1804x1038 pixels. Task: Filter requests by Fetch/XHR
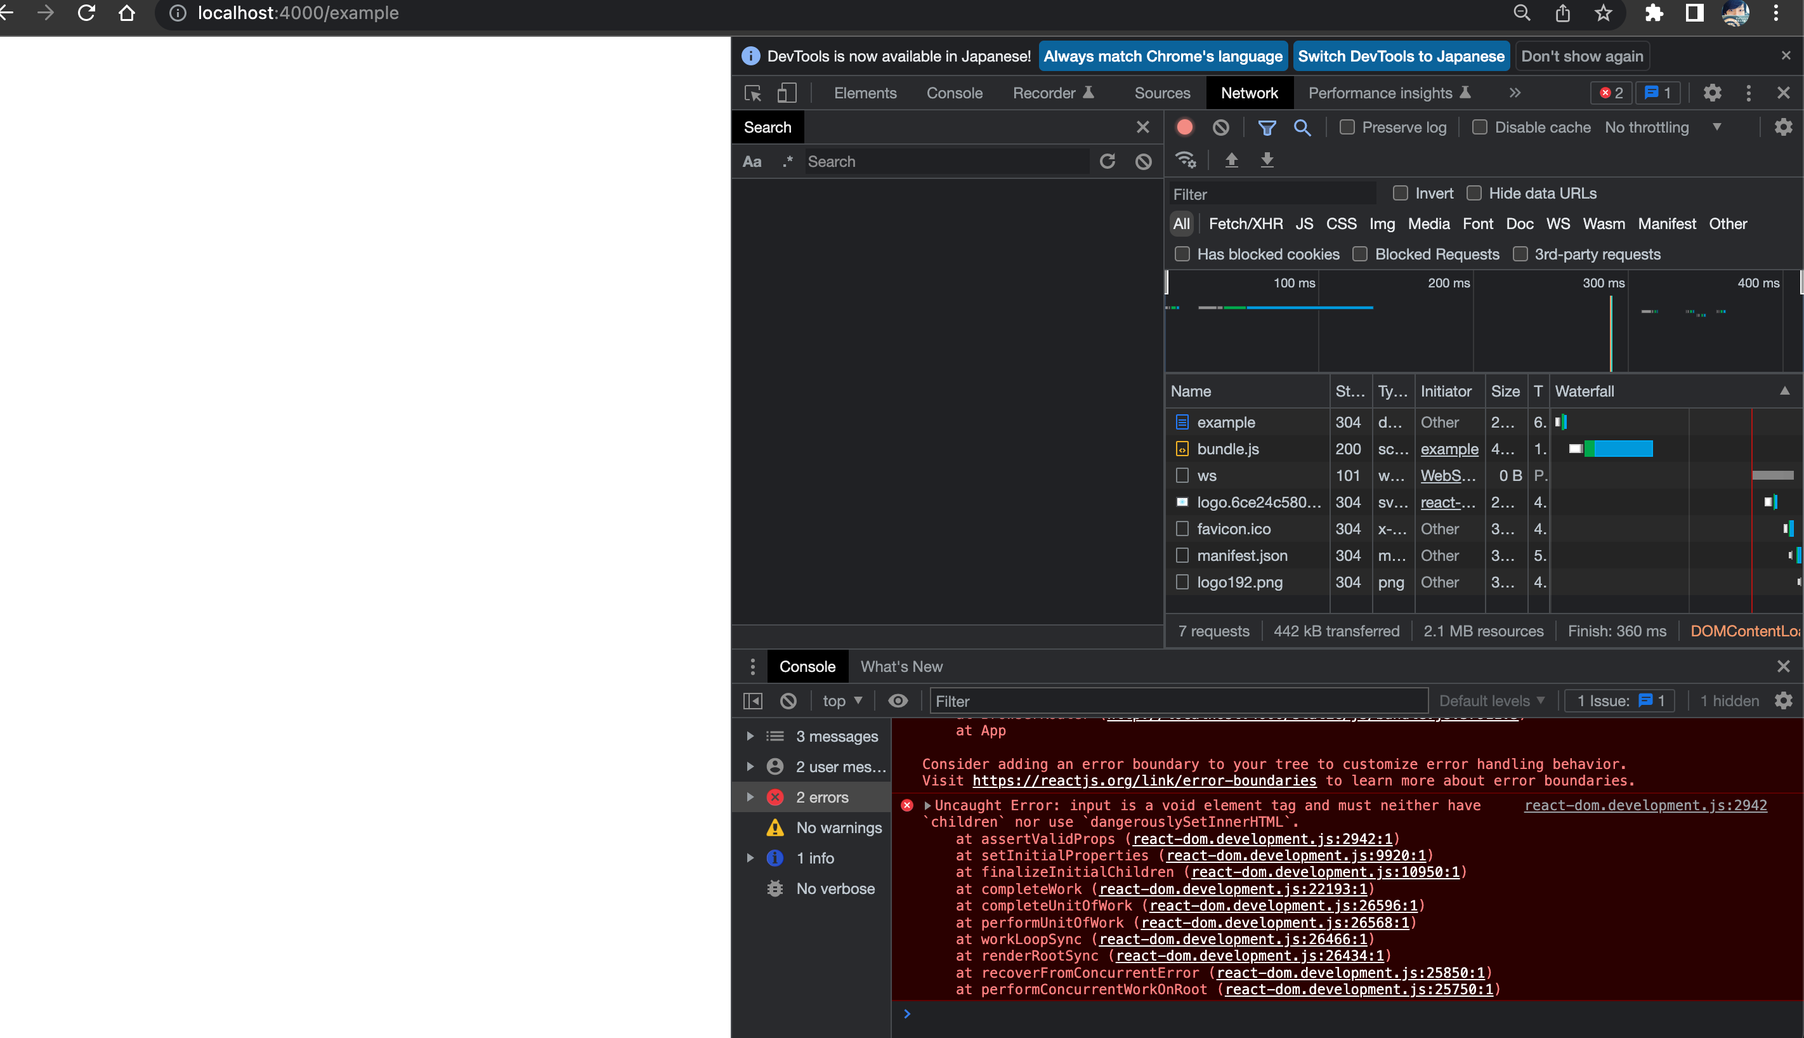click(1245, 224)
